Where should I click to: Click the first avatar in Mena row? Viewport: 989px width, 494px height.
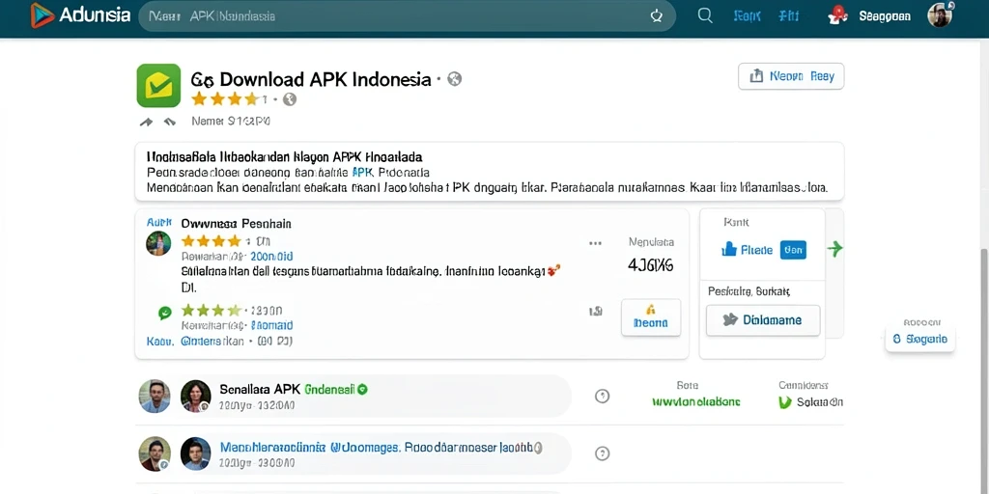point(155,453)
